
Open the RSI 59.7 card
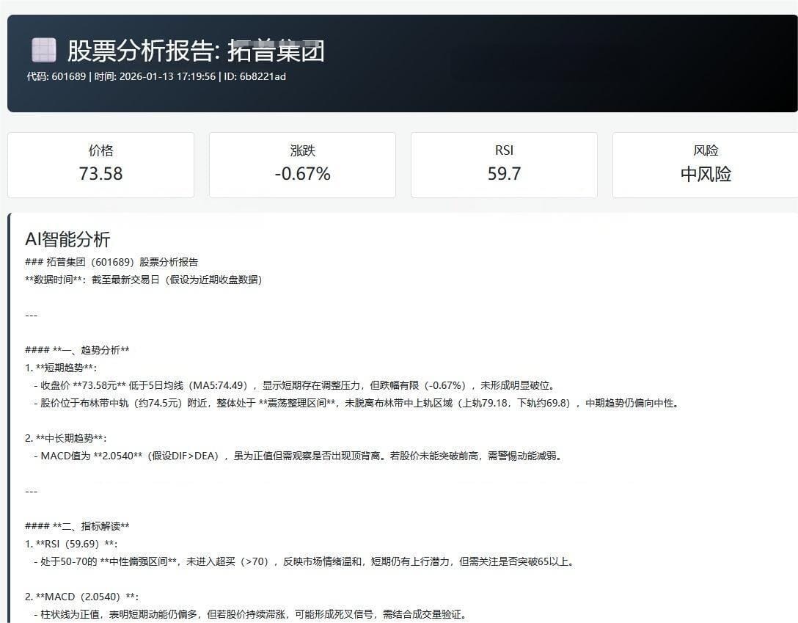(504, 165)
